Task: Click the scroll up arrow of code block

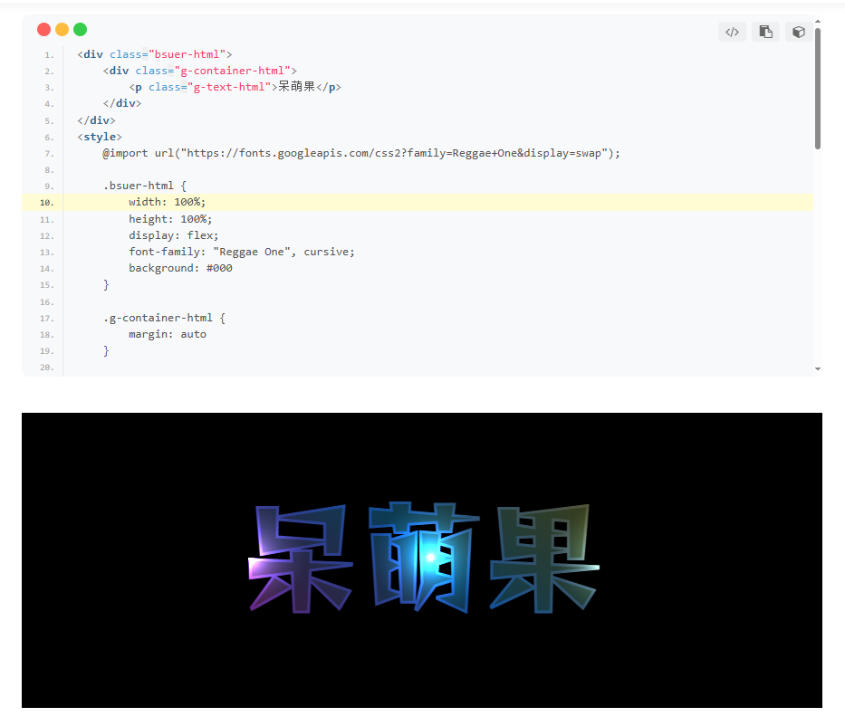Action: coord(818,22)
